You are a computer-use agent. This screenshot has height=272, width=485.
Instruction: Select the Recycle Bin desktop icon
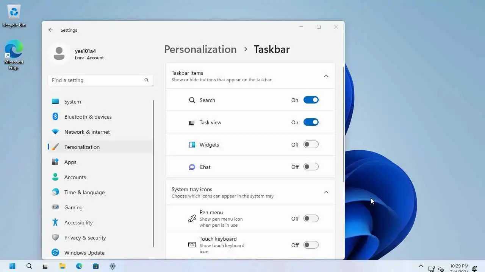click(14, 16)
